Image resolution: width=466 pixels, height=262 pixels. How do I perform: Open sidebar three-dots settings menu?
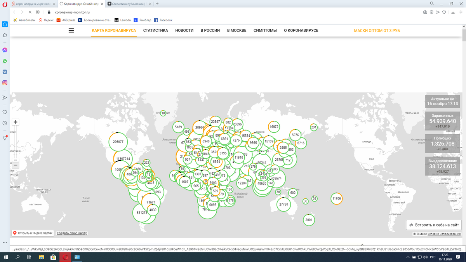(x=5, y=243)
